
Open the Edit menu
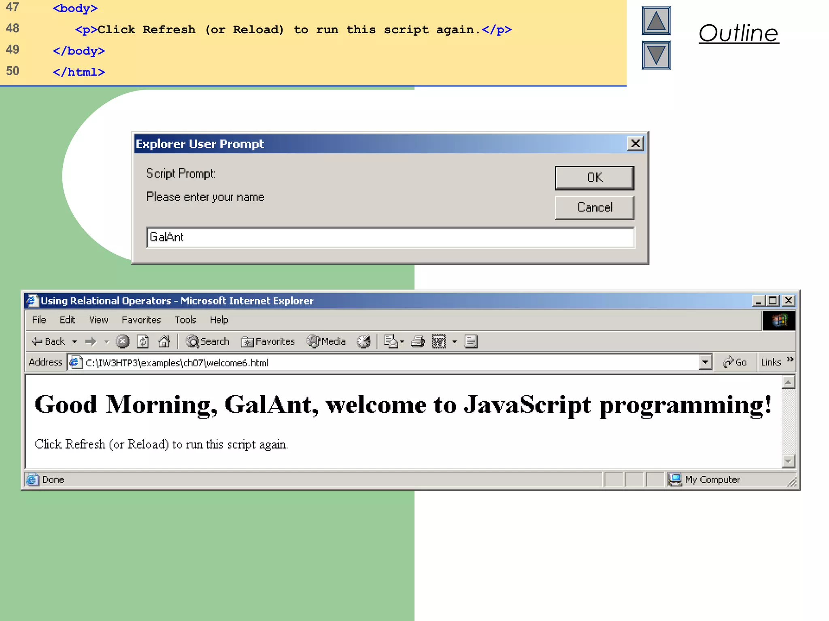pyautogui.click(x=67, y=320)
